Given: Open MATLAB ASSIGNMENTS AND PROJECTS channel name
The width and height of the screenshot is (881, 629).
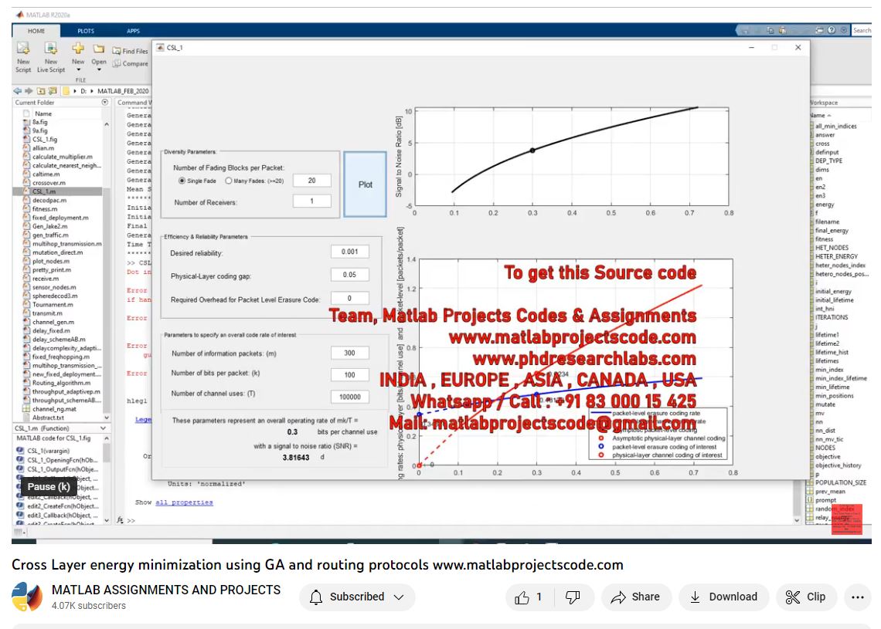Looking at the screenshot, I should click(166, 590).
